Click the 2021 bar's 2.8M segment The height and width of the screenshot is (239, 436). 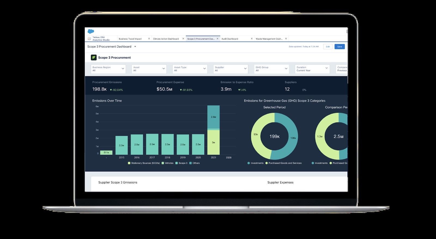213,117
